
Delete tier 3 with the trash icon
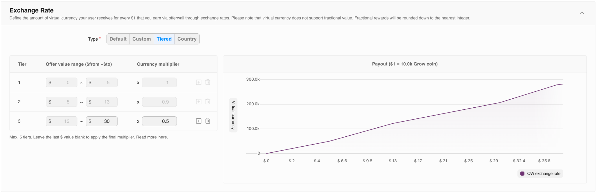[x=208, y=121]
